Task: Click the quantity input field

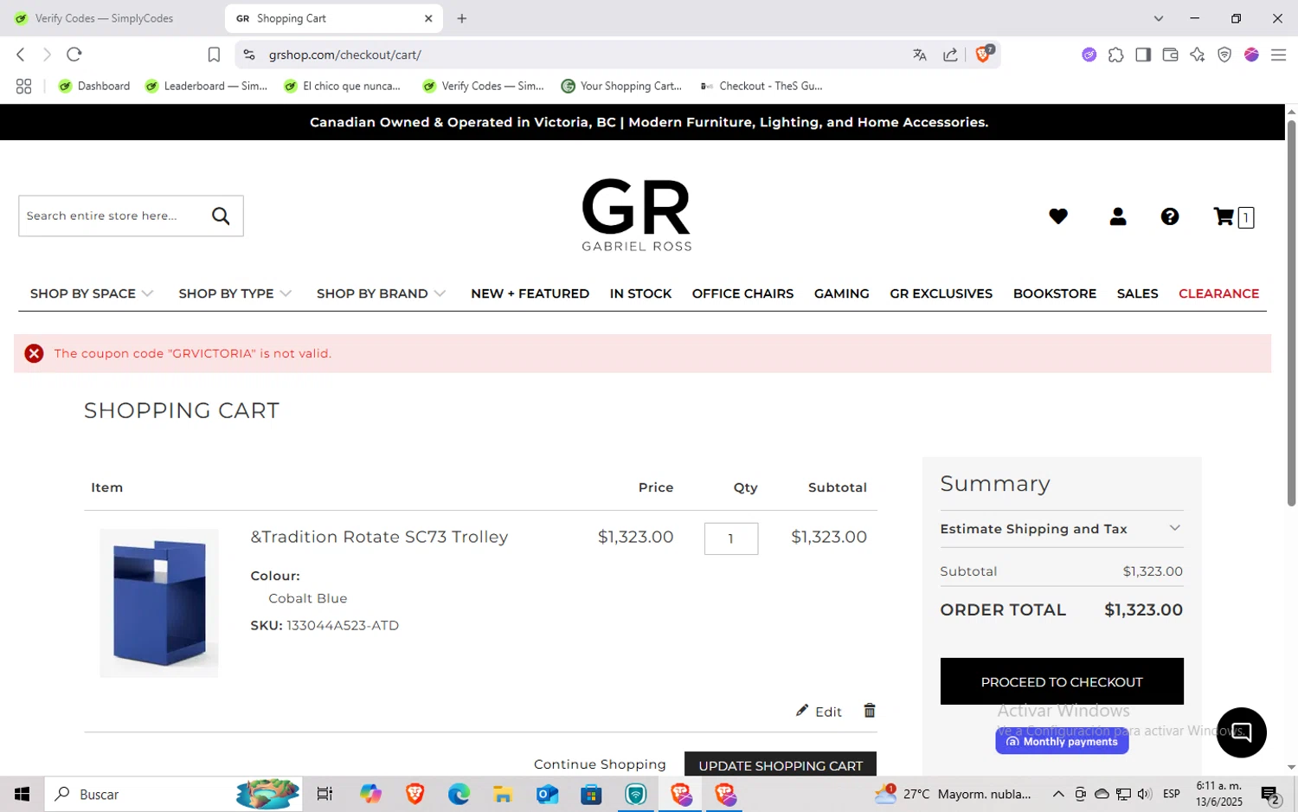Action: tap(731, 538)
